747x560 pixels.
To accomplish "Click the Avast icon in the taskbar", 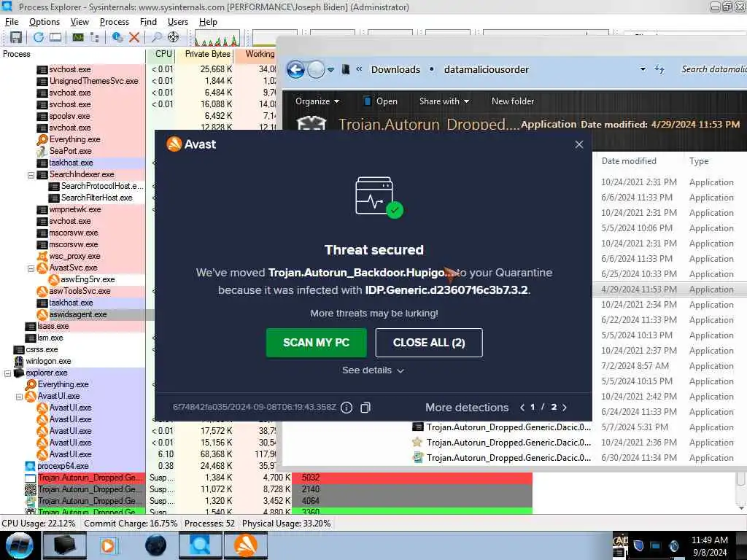I will [245, 545].
